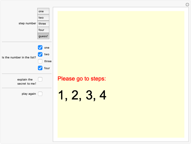The width and height of the screenshot is (191, 144).
Task: Choose step "three" in step number bar
Action: pos(43,24)
